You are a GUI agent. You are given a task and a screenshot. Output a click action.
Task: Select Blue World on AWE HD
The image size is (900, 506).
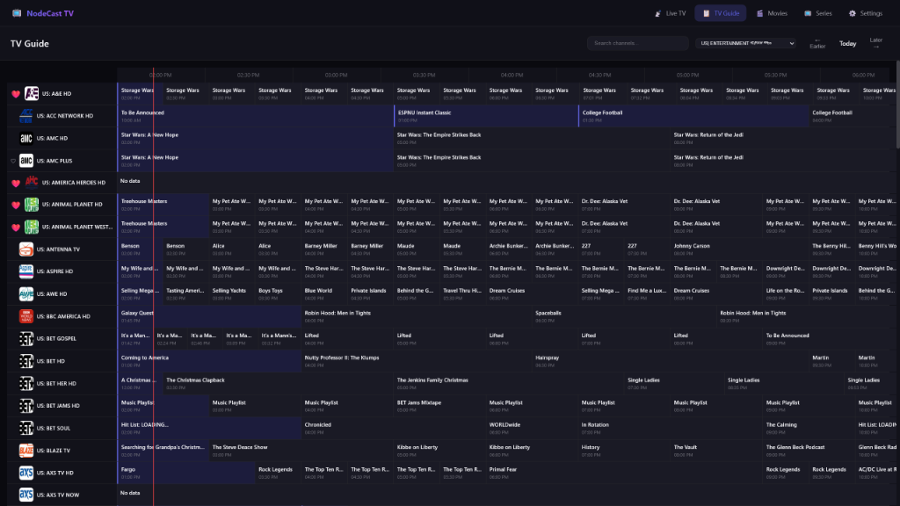(324, 293)
